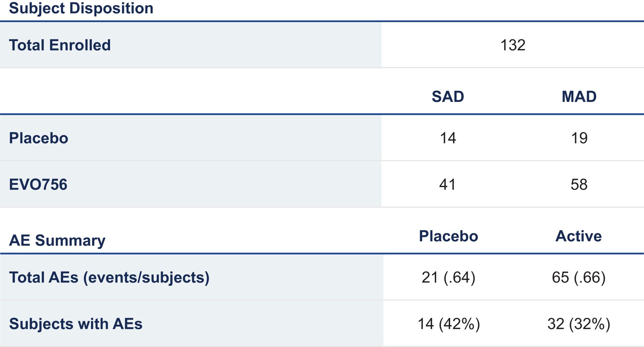This screenshot has height=347, width=644.
Task: Click the Subjects with AEs row label
Action: 75,324
